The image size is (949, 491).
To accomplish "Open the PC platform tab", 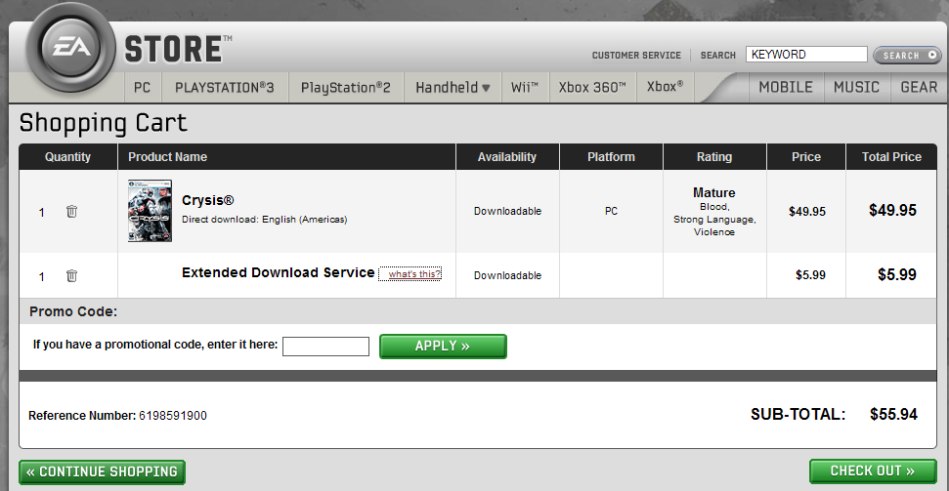I will click(x=143, y=88).
